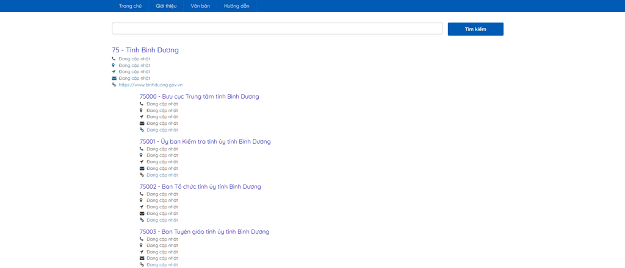Image resolution: width=625 pixels, height=268 pixels.
Task: Click the chain link icon beside binhduong.gov.vn
Action: coord(114,85)
